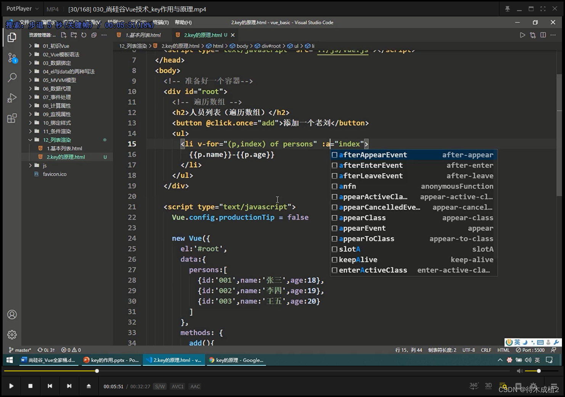565x397 pixels.
Task: Toggle 360 degree video mode
Action: [x=474, y=386]
